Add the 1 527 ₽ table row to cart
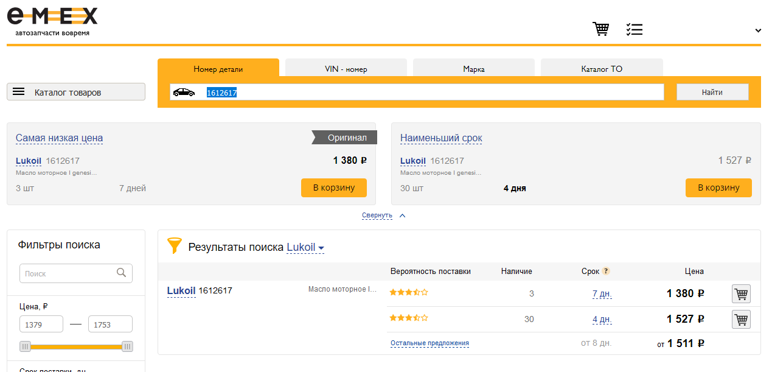Viewport: 772px width, 372px height. click(x=741, y=320)
